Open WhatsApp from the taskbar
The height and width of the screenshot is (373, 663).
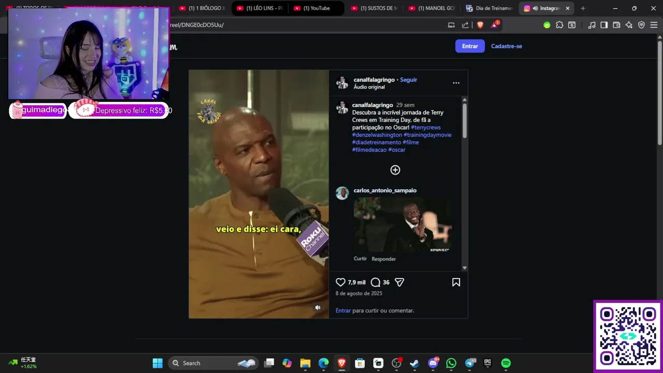[x=451, y=363]
